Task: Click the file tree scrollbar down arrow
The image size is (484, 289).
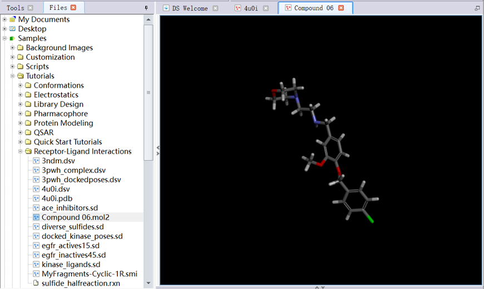Action: click(x=148, y=283)
